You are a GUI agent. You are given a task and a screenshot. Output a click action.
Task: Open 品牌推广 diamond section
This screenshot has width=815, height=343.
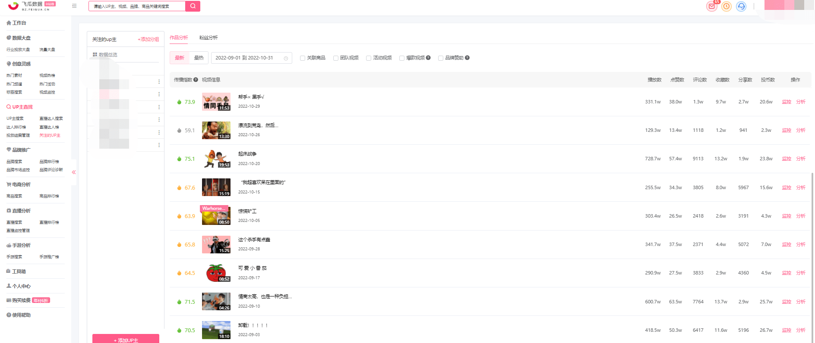tap(19, 150)
